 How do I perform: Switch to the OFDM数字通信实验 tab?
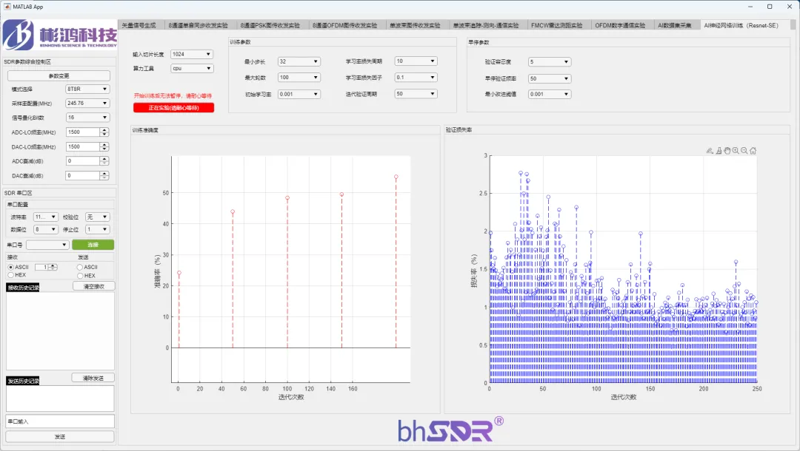[x=622, y=25]
